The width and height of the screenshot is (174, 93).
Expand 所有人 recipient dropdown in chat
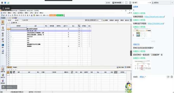click(143, 77)
